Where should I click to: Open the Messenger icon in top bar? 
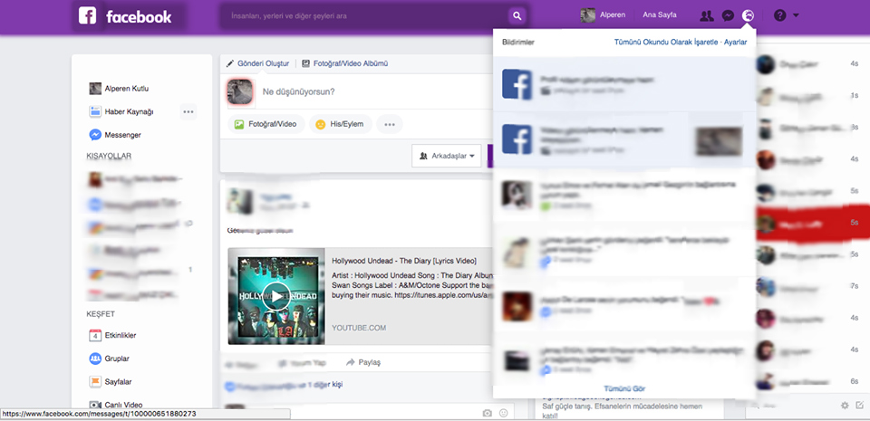[728, 16]
